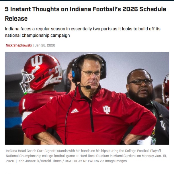Click the Jan 28, 2026 publish date
This screenshot has width=174, height=174.
click(x=45, y=45)
